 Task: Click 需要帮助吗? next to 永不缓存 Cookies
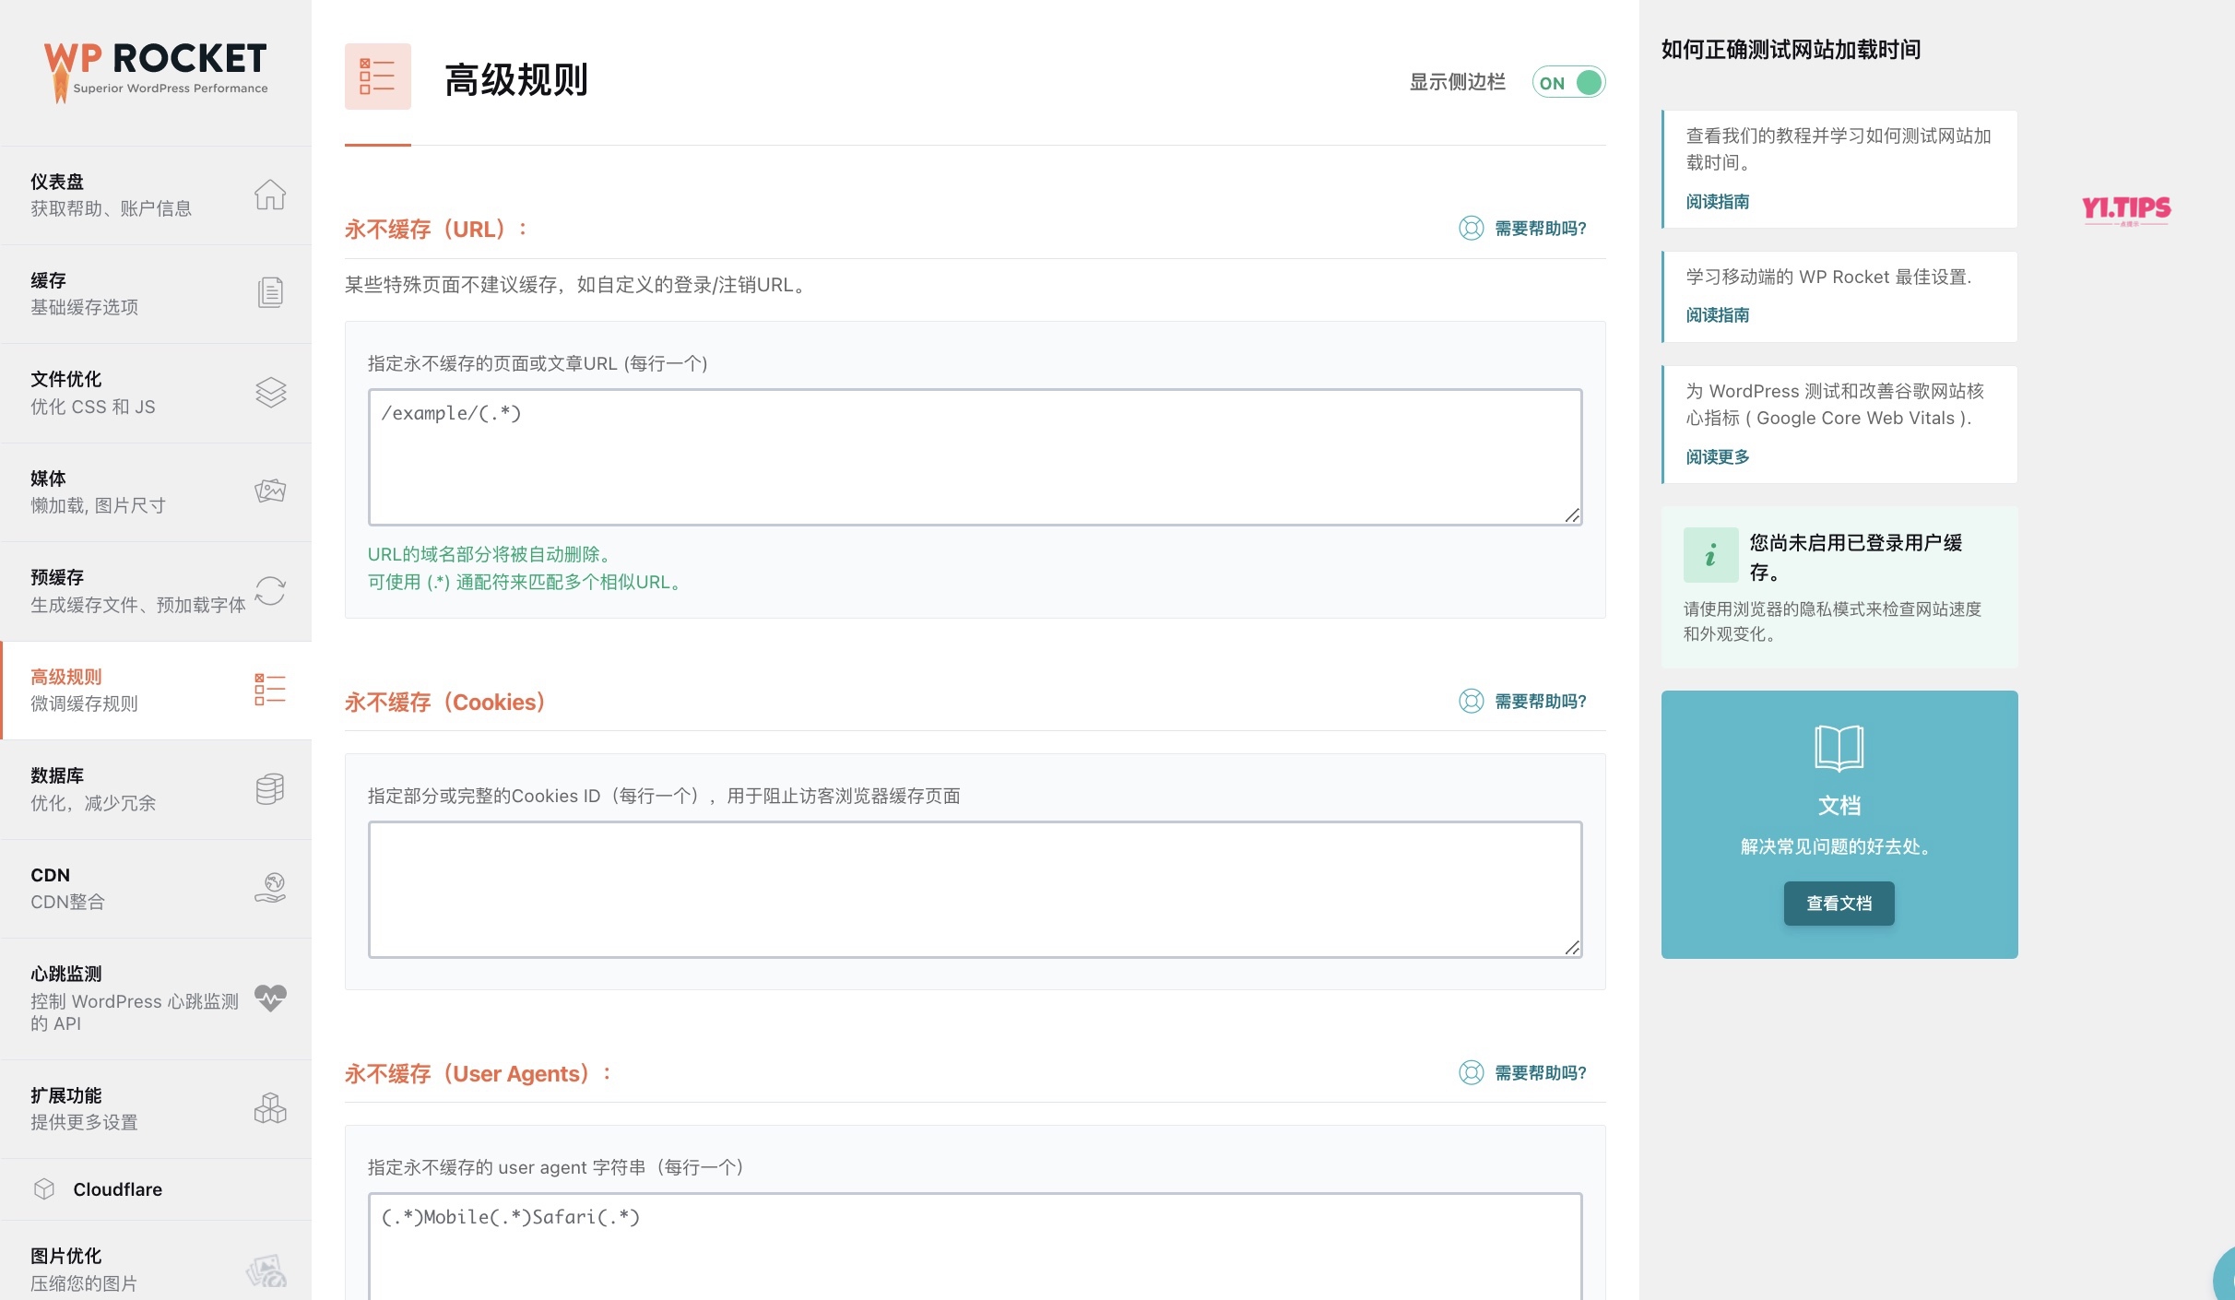click(1541, 702)
